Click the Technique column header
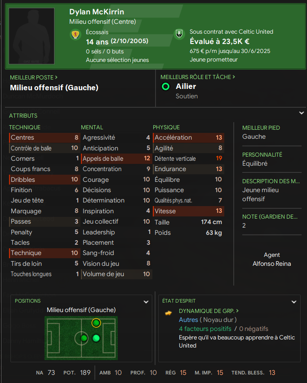 coord(25,128)
